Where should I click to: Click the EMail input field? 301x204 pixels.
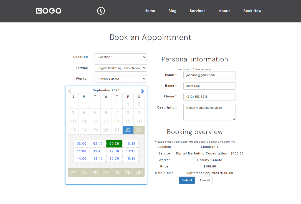click(209, 75)
